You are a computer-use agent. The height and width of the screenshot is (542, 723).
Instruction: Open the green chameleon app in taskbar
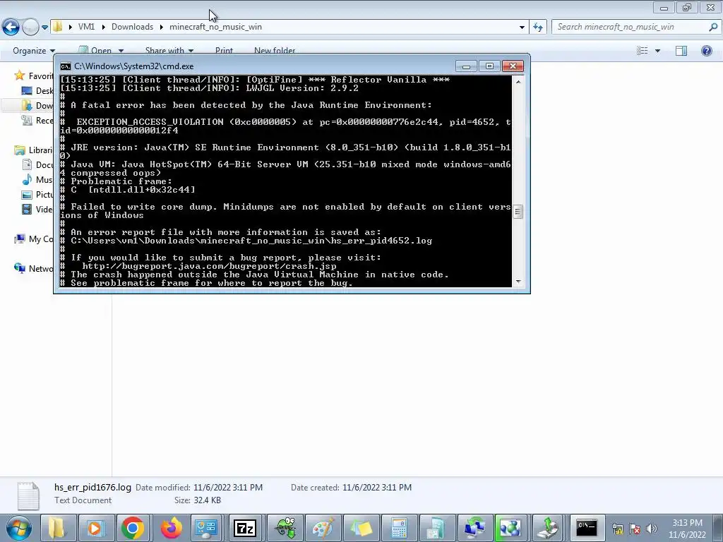click(285, 528)
